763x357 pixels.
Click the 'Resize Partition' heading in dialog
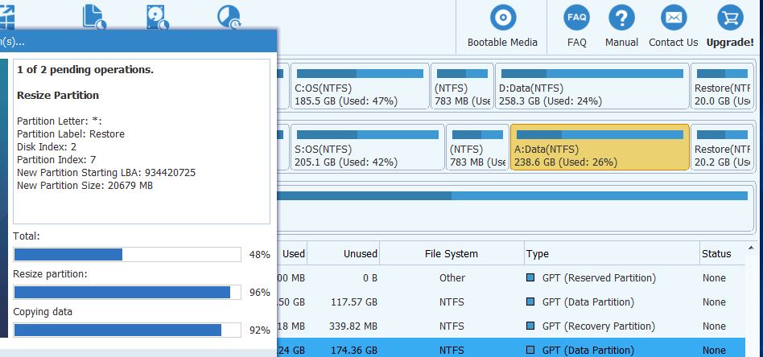click(58, 96)
